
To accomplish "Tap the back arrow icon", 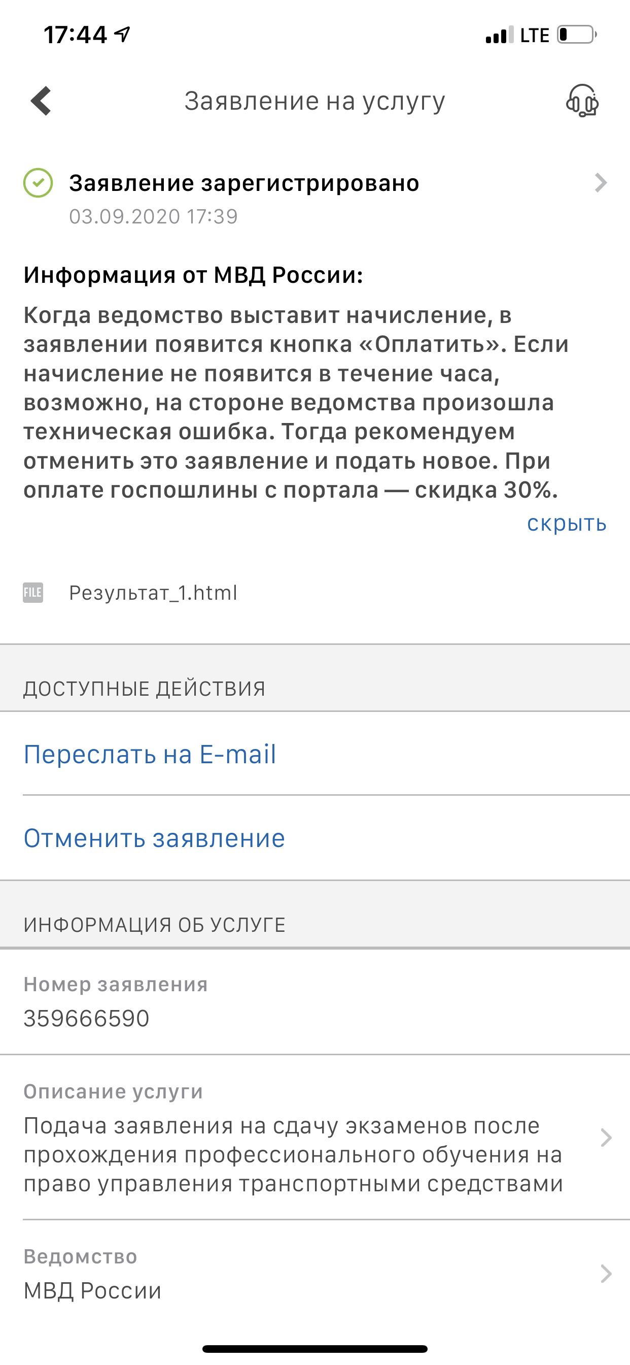I will coord(41,101).
